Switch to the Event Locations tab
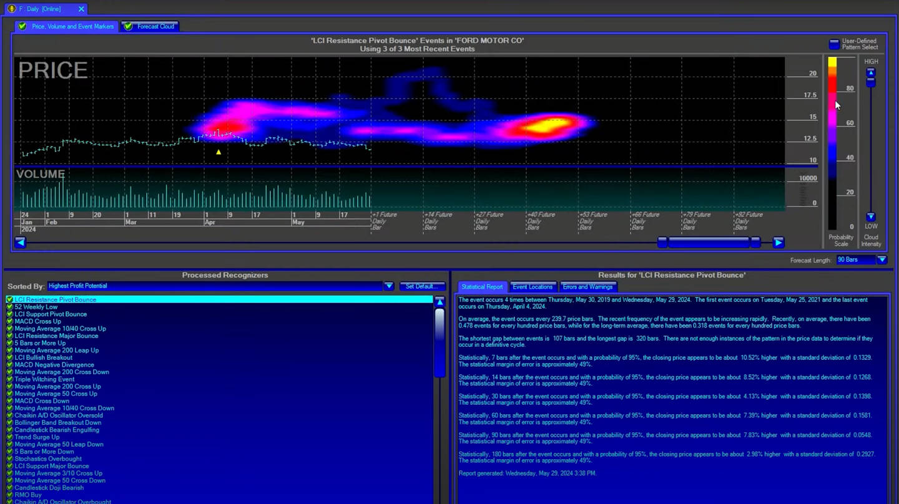Viewport: 899px width, 504px height. click(x=533, y=287)
